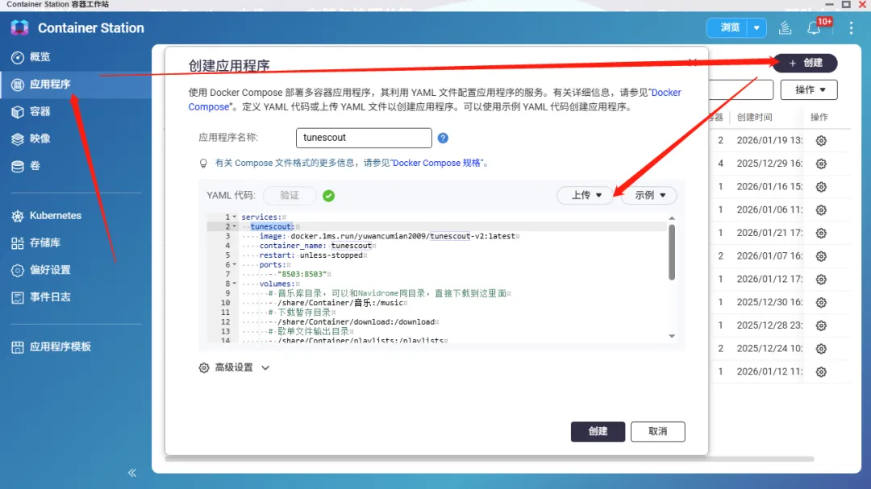
Task: Click the application name input field
Action: pyautogui.click(x=364, y=138)
